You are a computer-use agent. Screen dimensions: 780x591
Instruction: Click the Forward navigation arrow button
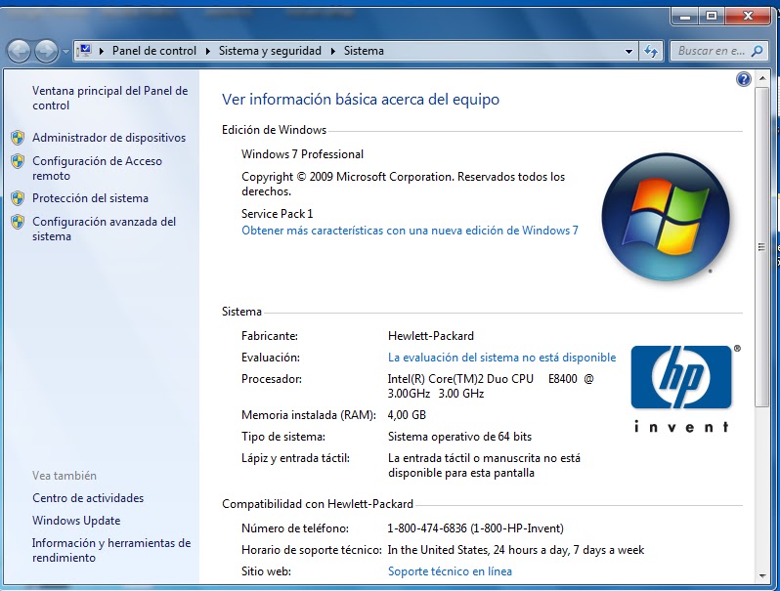(46, 51)
